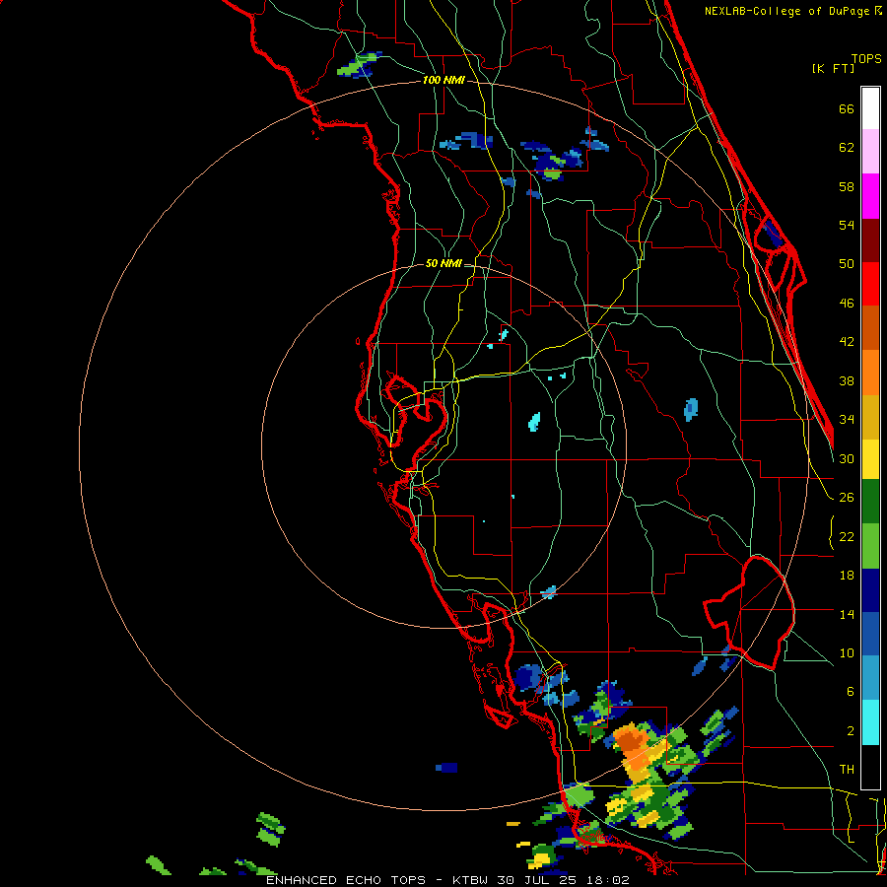Select the legend value 50
This screenshot has width=887, height=887.
[x=847, y=264]
